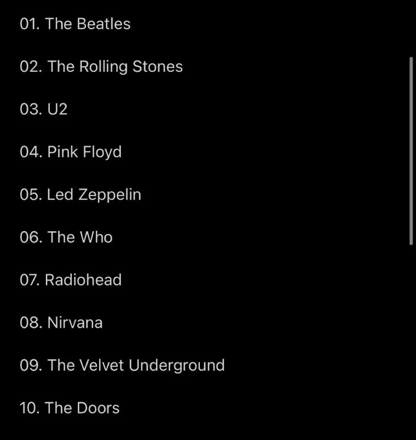416x440 pixels.
Task: Click rank number 07 beside Radiohead
Action: tap(30, 280)
